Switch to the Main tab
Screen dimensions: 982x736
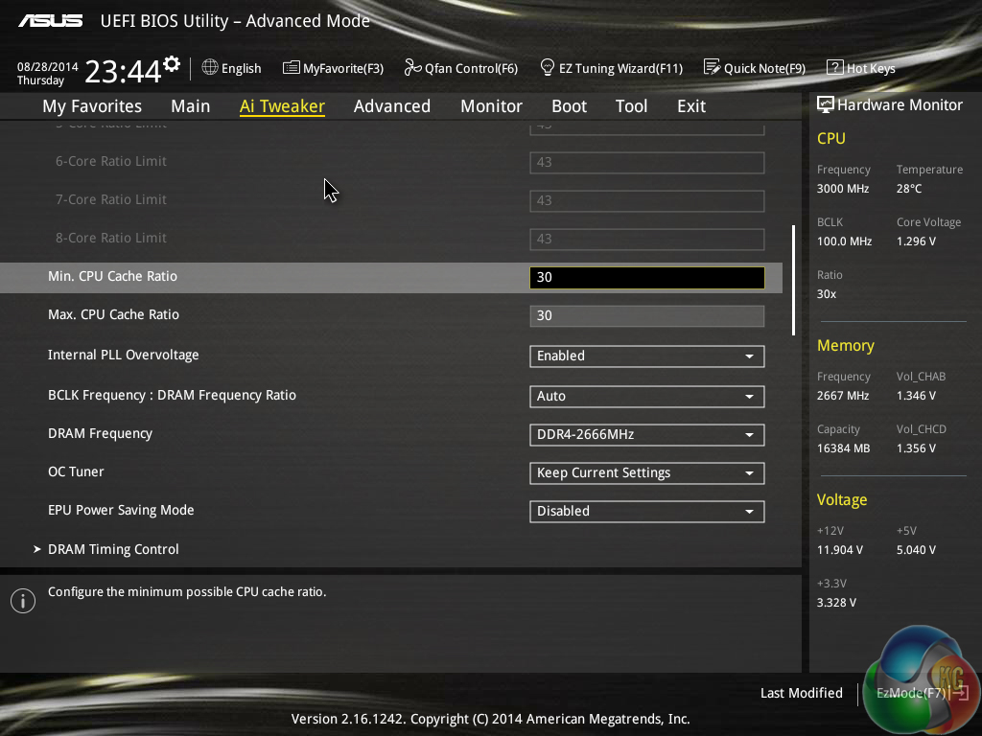[191, 106]
